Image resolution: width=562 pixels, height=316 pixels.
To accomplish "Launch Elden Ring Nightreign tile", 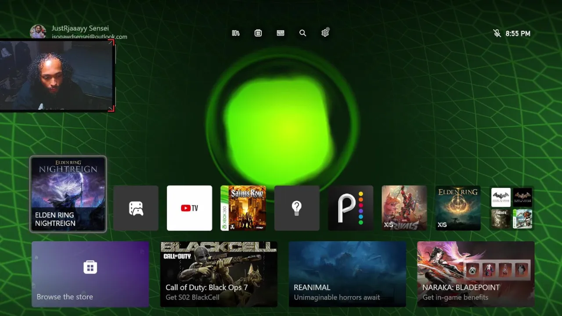I will (68, 194).
